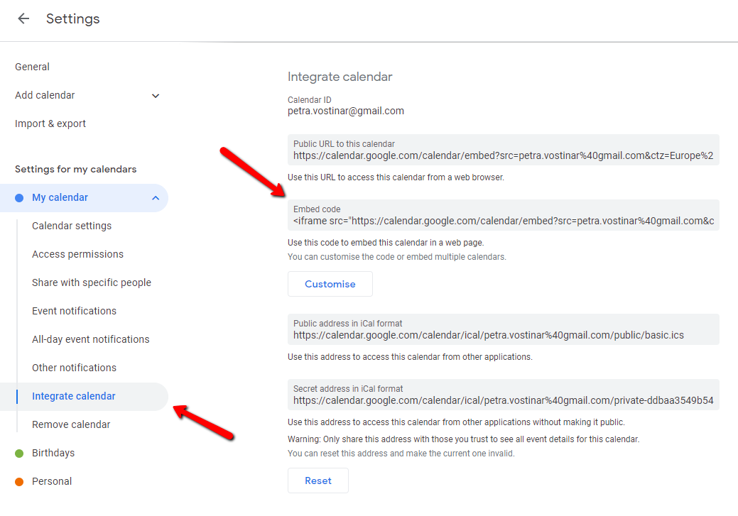Open All-day event notifications
The height and width of the screenshot is (516, 738).
pyautogui.click(x=90, y=339)
